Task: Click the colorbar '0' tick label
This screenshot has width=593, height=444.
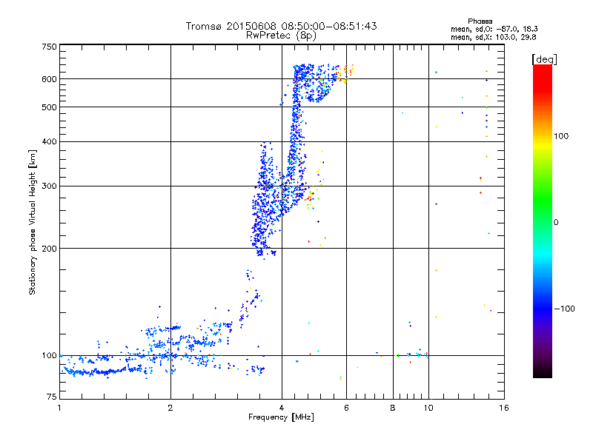Action: coord(556,222)
